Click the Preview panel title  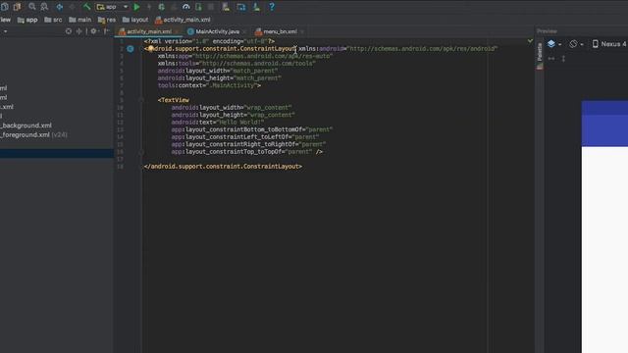point(547,31)
